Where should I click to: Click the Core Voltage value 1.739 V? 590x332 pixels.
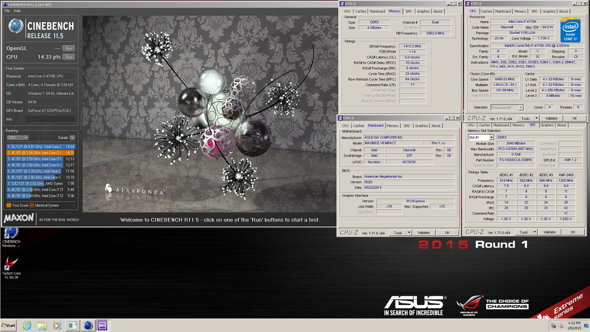click(544, 38)
